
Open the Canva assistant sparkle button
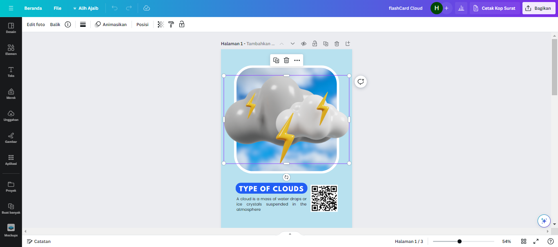pos(544,221)
